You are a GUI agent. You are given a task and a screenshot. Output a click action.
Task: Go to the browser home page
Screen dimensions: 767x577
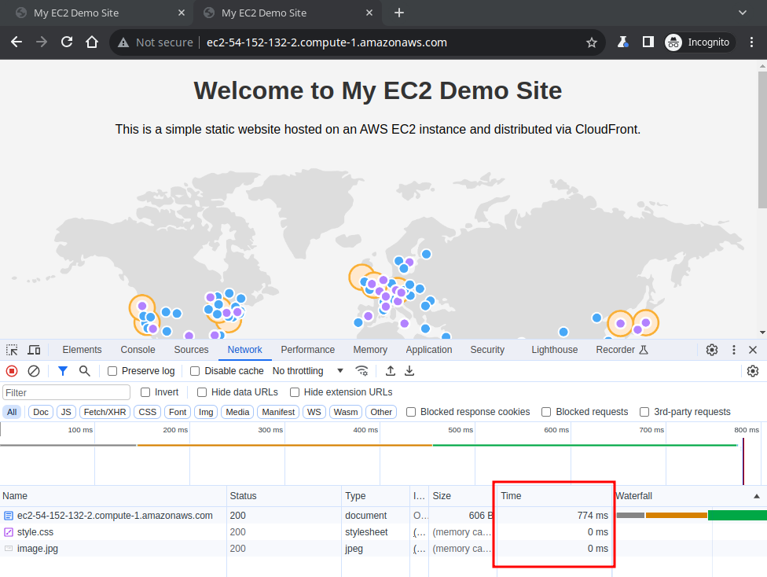tap(92, 42)
